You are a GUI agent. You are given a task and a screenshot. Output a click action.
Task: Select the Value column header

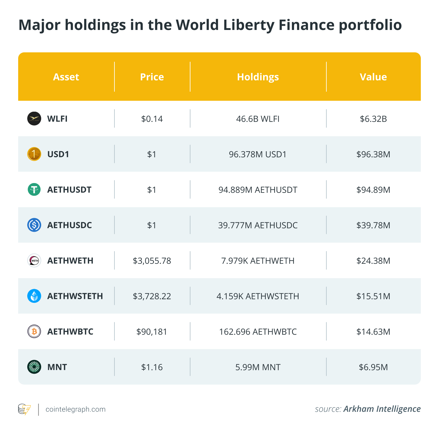pos(373,77)
